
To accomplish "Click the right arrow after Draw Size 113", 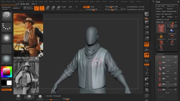I will click(36, 4).
